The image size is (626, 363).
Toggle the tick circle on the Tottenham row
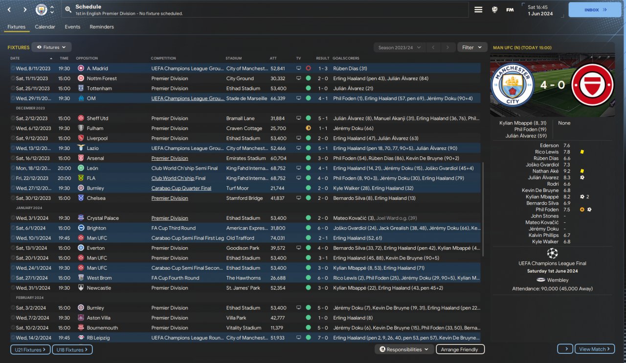click(13, 88)
